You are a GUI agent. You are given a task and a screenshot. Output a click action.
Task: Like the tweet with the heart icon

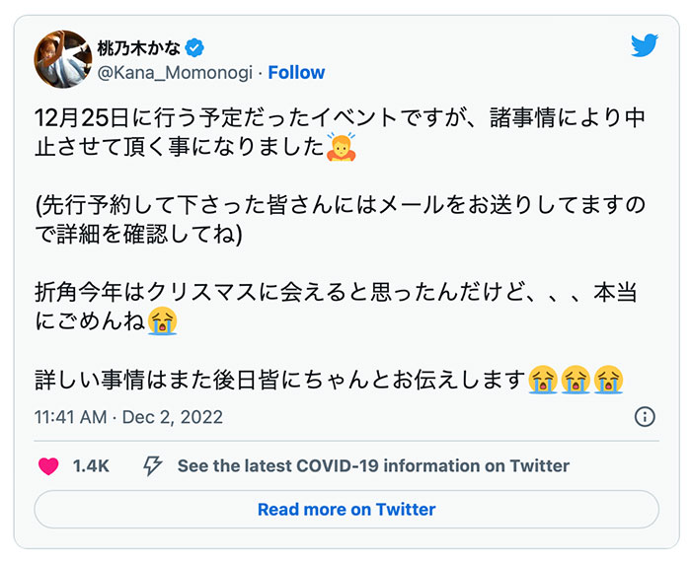coord(48,466)
